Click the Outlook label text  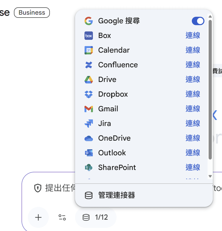[112, 153]
